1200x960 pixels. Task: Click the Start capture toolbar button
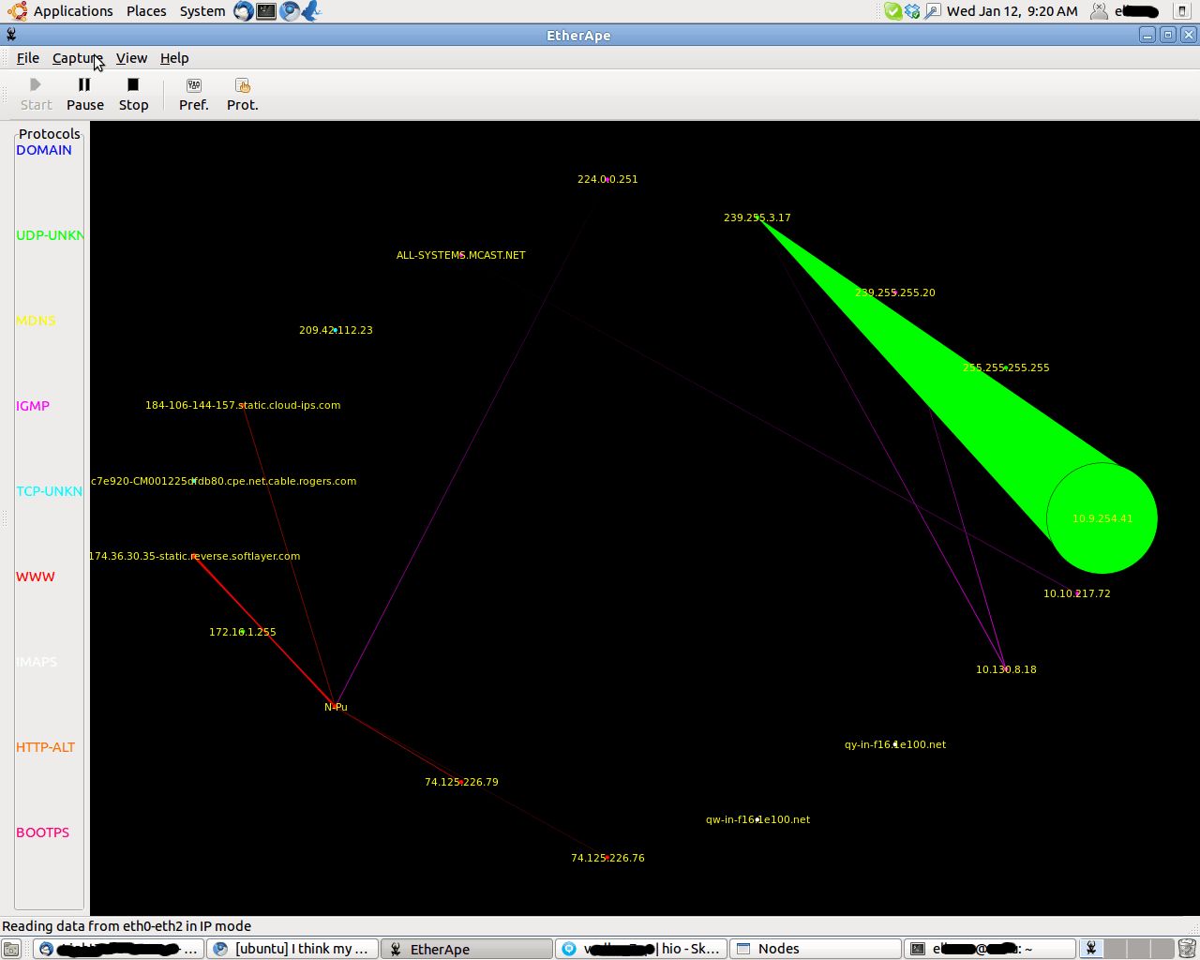point(37,95)
